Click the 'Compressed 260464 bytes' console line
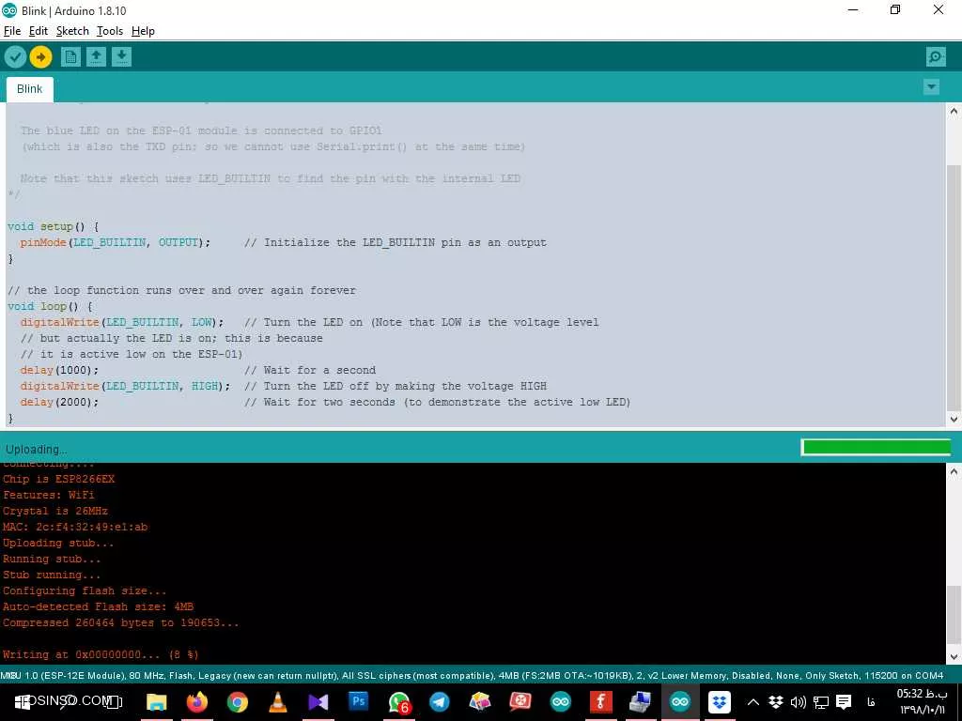 pos(121,622)
